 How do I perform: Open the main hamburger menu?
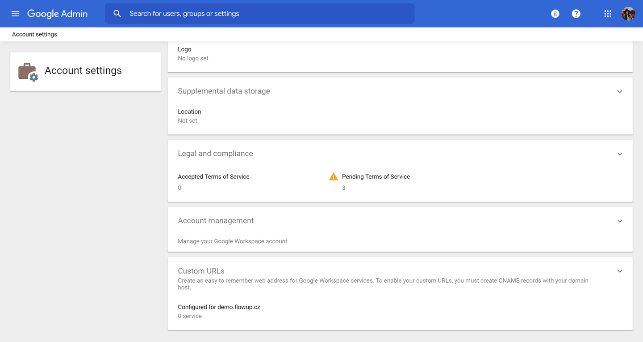15,14
